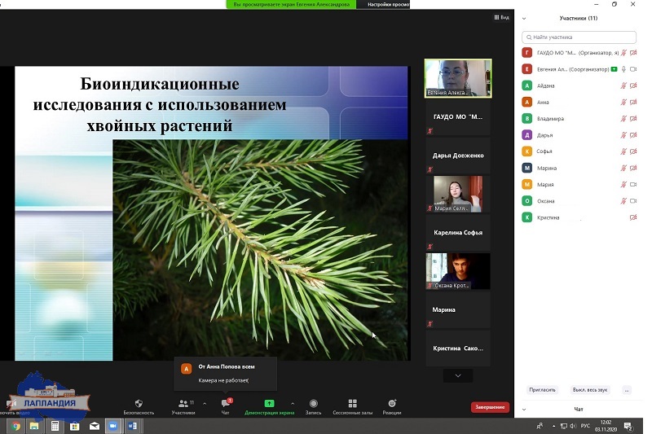This screenshot has height=434, width=652.
Task: Collapse the Чат panel chevron
Action: pos(524,410)
